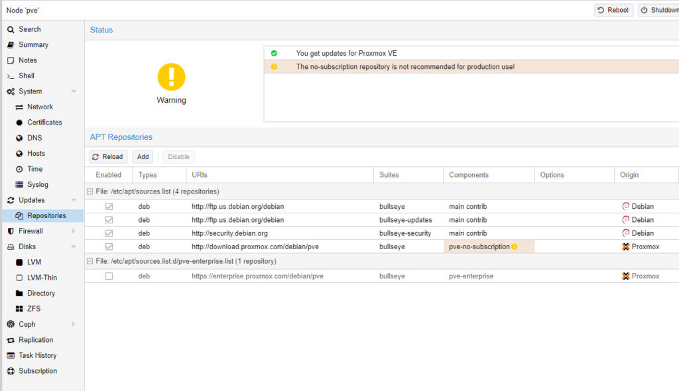Click the Time clock icon
The width and height of the screenshot is (679, 391).
click(x=19, y=169)
